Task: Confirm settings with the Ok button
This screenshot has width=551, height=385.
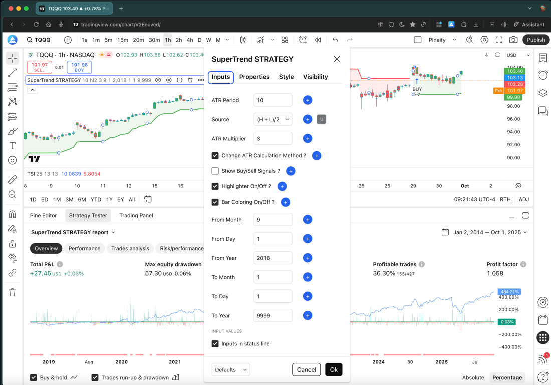Action: pyautogui.click(x=334, y=370)
